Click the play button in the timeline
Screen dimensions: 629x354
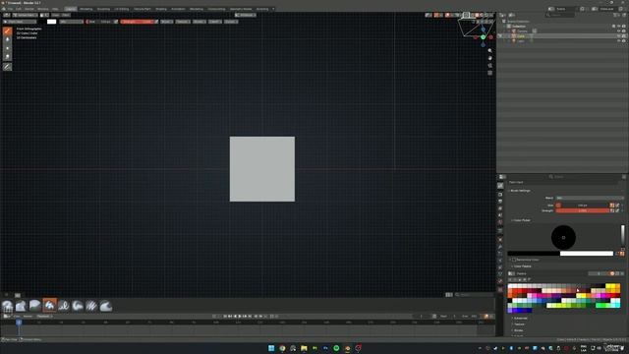240,317
